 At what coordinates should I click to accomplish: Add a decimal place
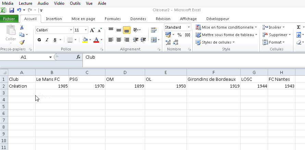(x=168, y=42)
